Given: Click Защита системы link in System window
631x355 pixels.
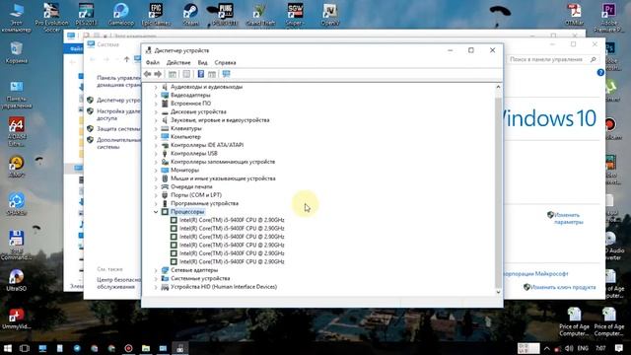Looking at the screenshot, I should tap(118, 129).
